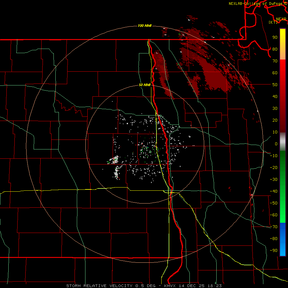Click the -20 value on the velocity scale
Viewport: 288px width, 288px height.
274,167
